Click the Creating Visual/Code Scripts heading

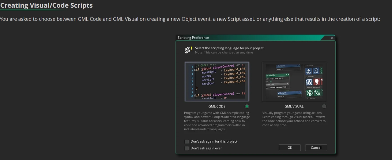46,5
